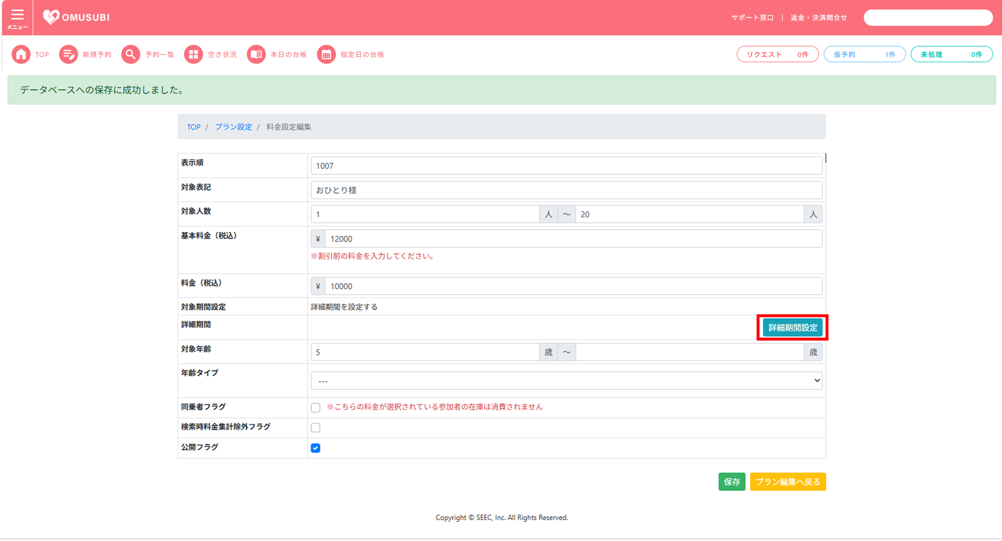Click the ※割引前の料金を入力してください note
1002x541 pixels.
[372, 256]
